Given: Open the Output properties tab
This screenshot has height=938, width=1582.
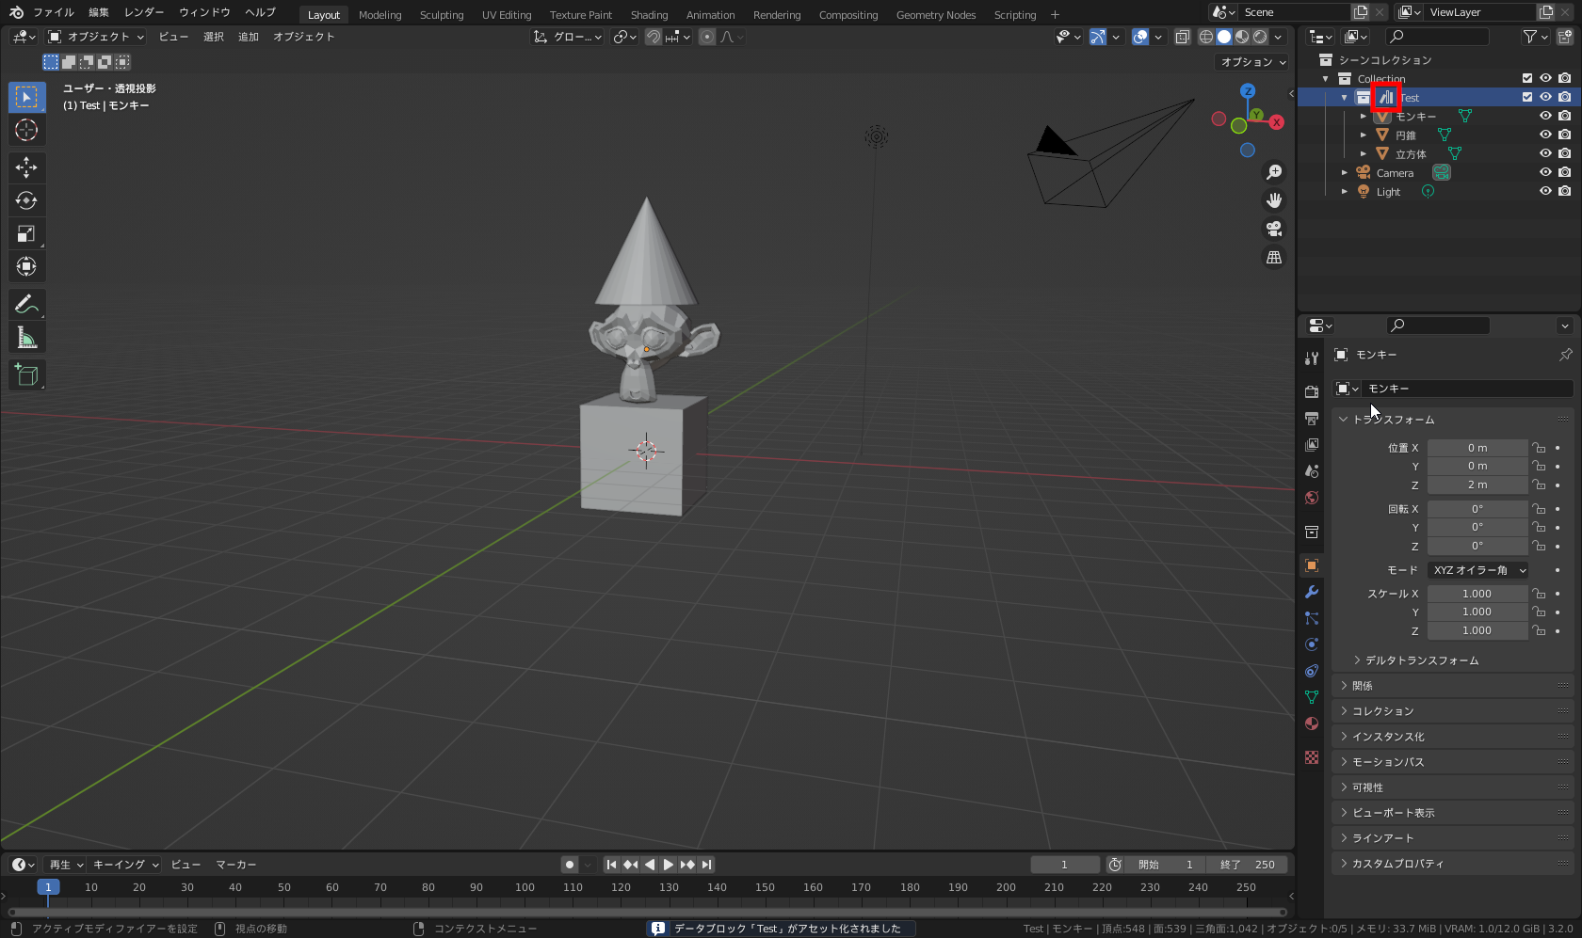Looking at the screenshot, I should pyautogui.click(x=1312, y=418).
